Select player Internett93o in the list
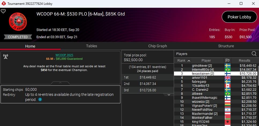 click(x=202, y=70)
